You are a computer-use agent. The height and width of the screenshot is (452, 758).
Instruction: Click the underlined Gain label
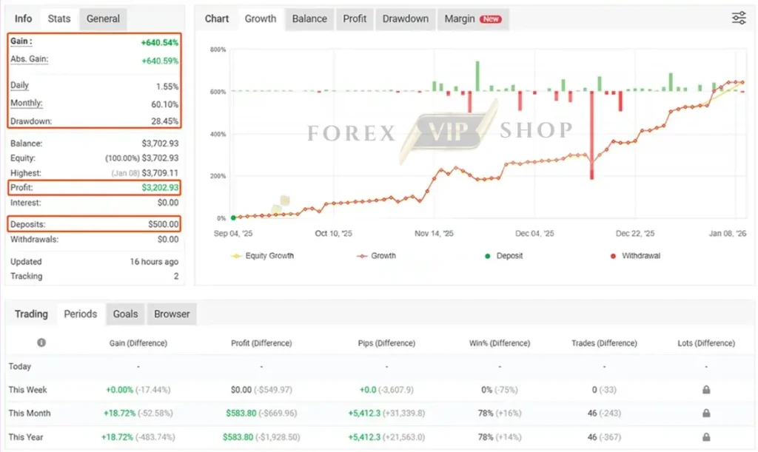(x=21, y=41)
